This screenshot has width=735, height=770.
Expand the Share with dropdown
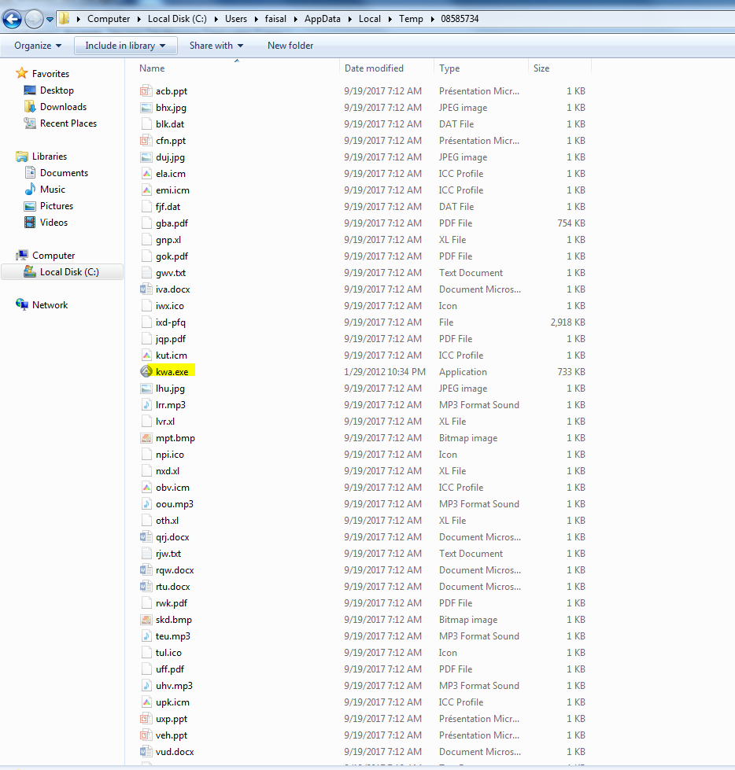point(216,46)
